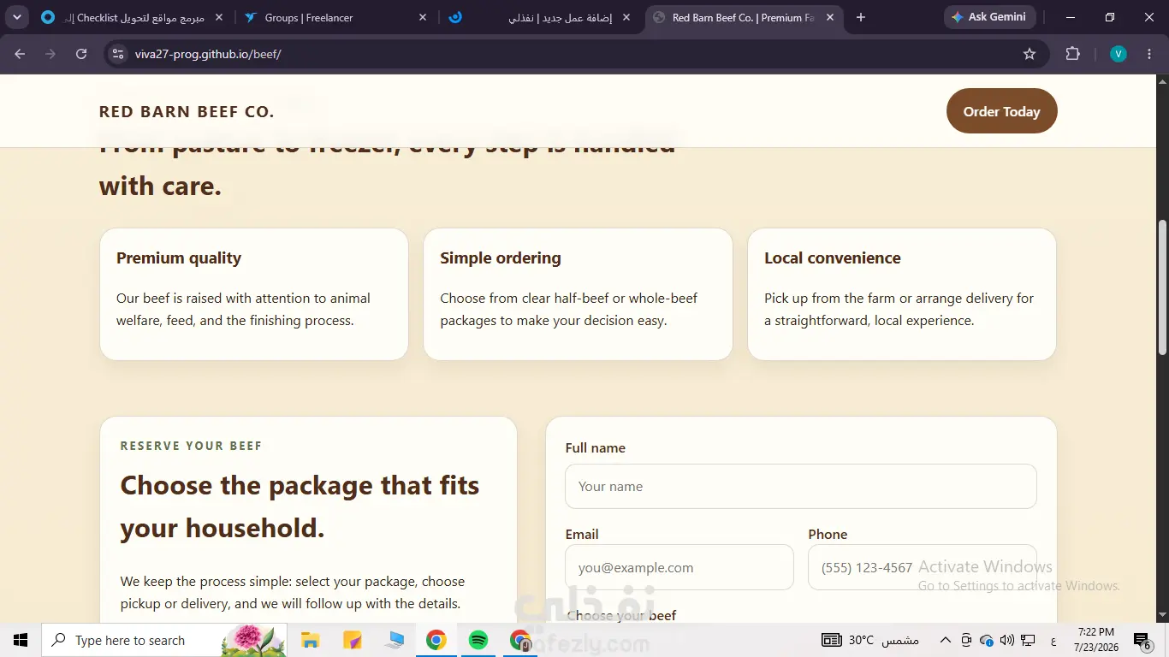The width and height of the screenshot is (1169, 657).
Task: Close the نفذلي tab
Action: coord(627,17)
